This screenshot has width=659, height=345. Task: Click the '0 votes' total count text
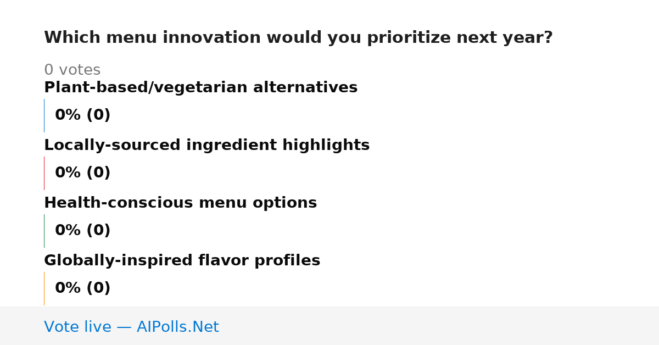point(72,70)
